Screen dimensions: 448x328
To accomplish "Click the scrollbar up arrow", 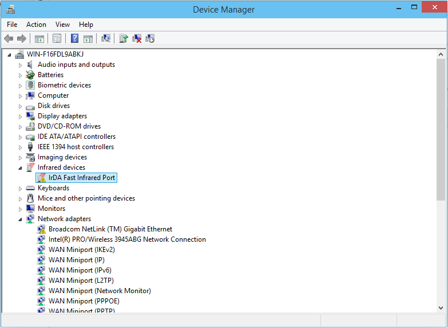I will coord(441,54).
